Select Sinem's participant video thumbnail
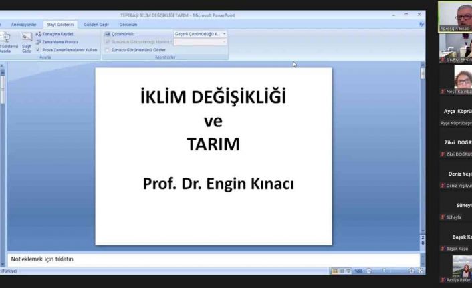Image resolution: width=472 pixels, height=288 pixels. pos(455,48)
